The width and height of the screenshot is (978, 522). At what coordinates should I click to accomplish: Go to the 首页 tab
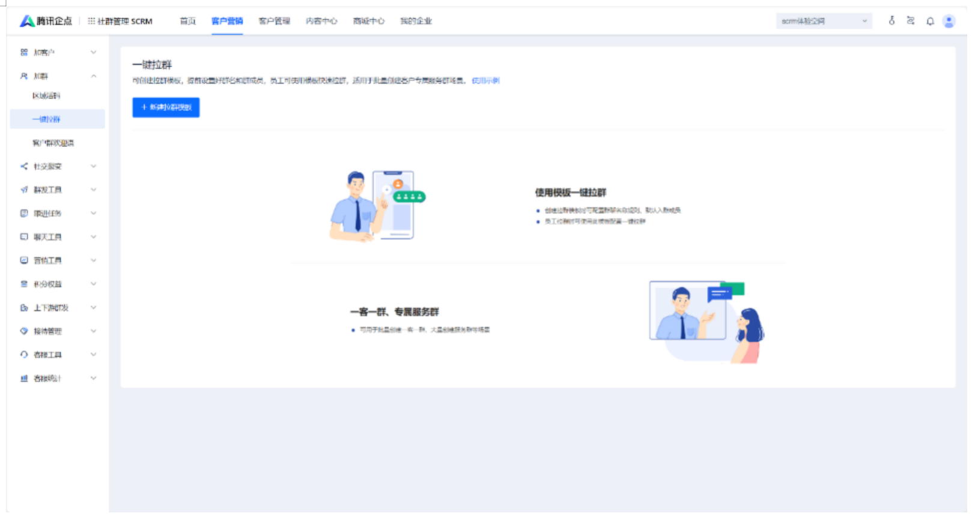pos(187,21)
